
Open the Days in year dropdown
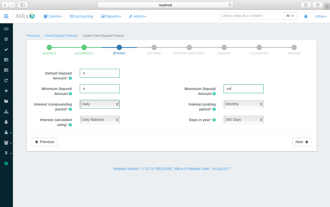(243, 120)
